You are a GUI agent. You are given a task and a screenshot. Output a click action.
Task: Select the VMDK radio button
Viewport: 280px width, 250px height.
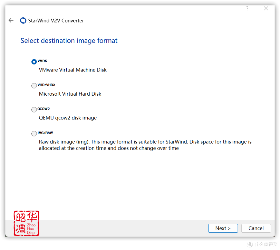(34, 62)
